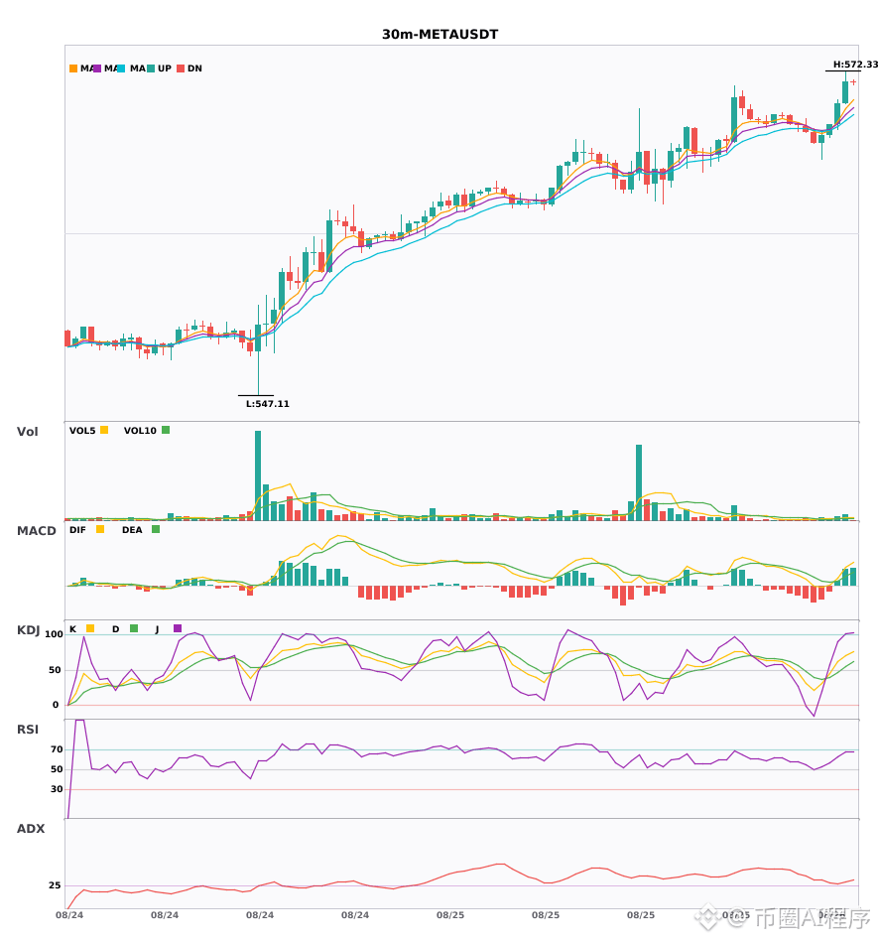Click the ADX axis value 25
878x943 pixels.
tap(55, 885)
